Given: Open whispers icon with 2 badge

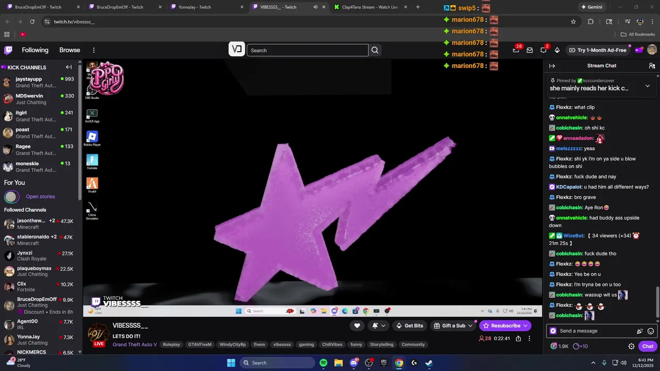Looking at the screenshot, I should coord(543,50).
